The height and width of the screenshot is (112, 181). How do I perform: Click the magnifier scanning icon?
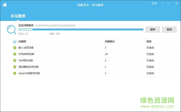(11, 29)
